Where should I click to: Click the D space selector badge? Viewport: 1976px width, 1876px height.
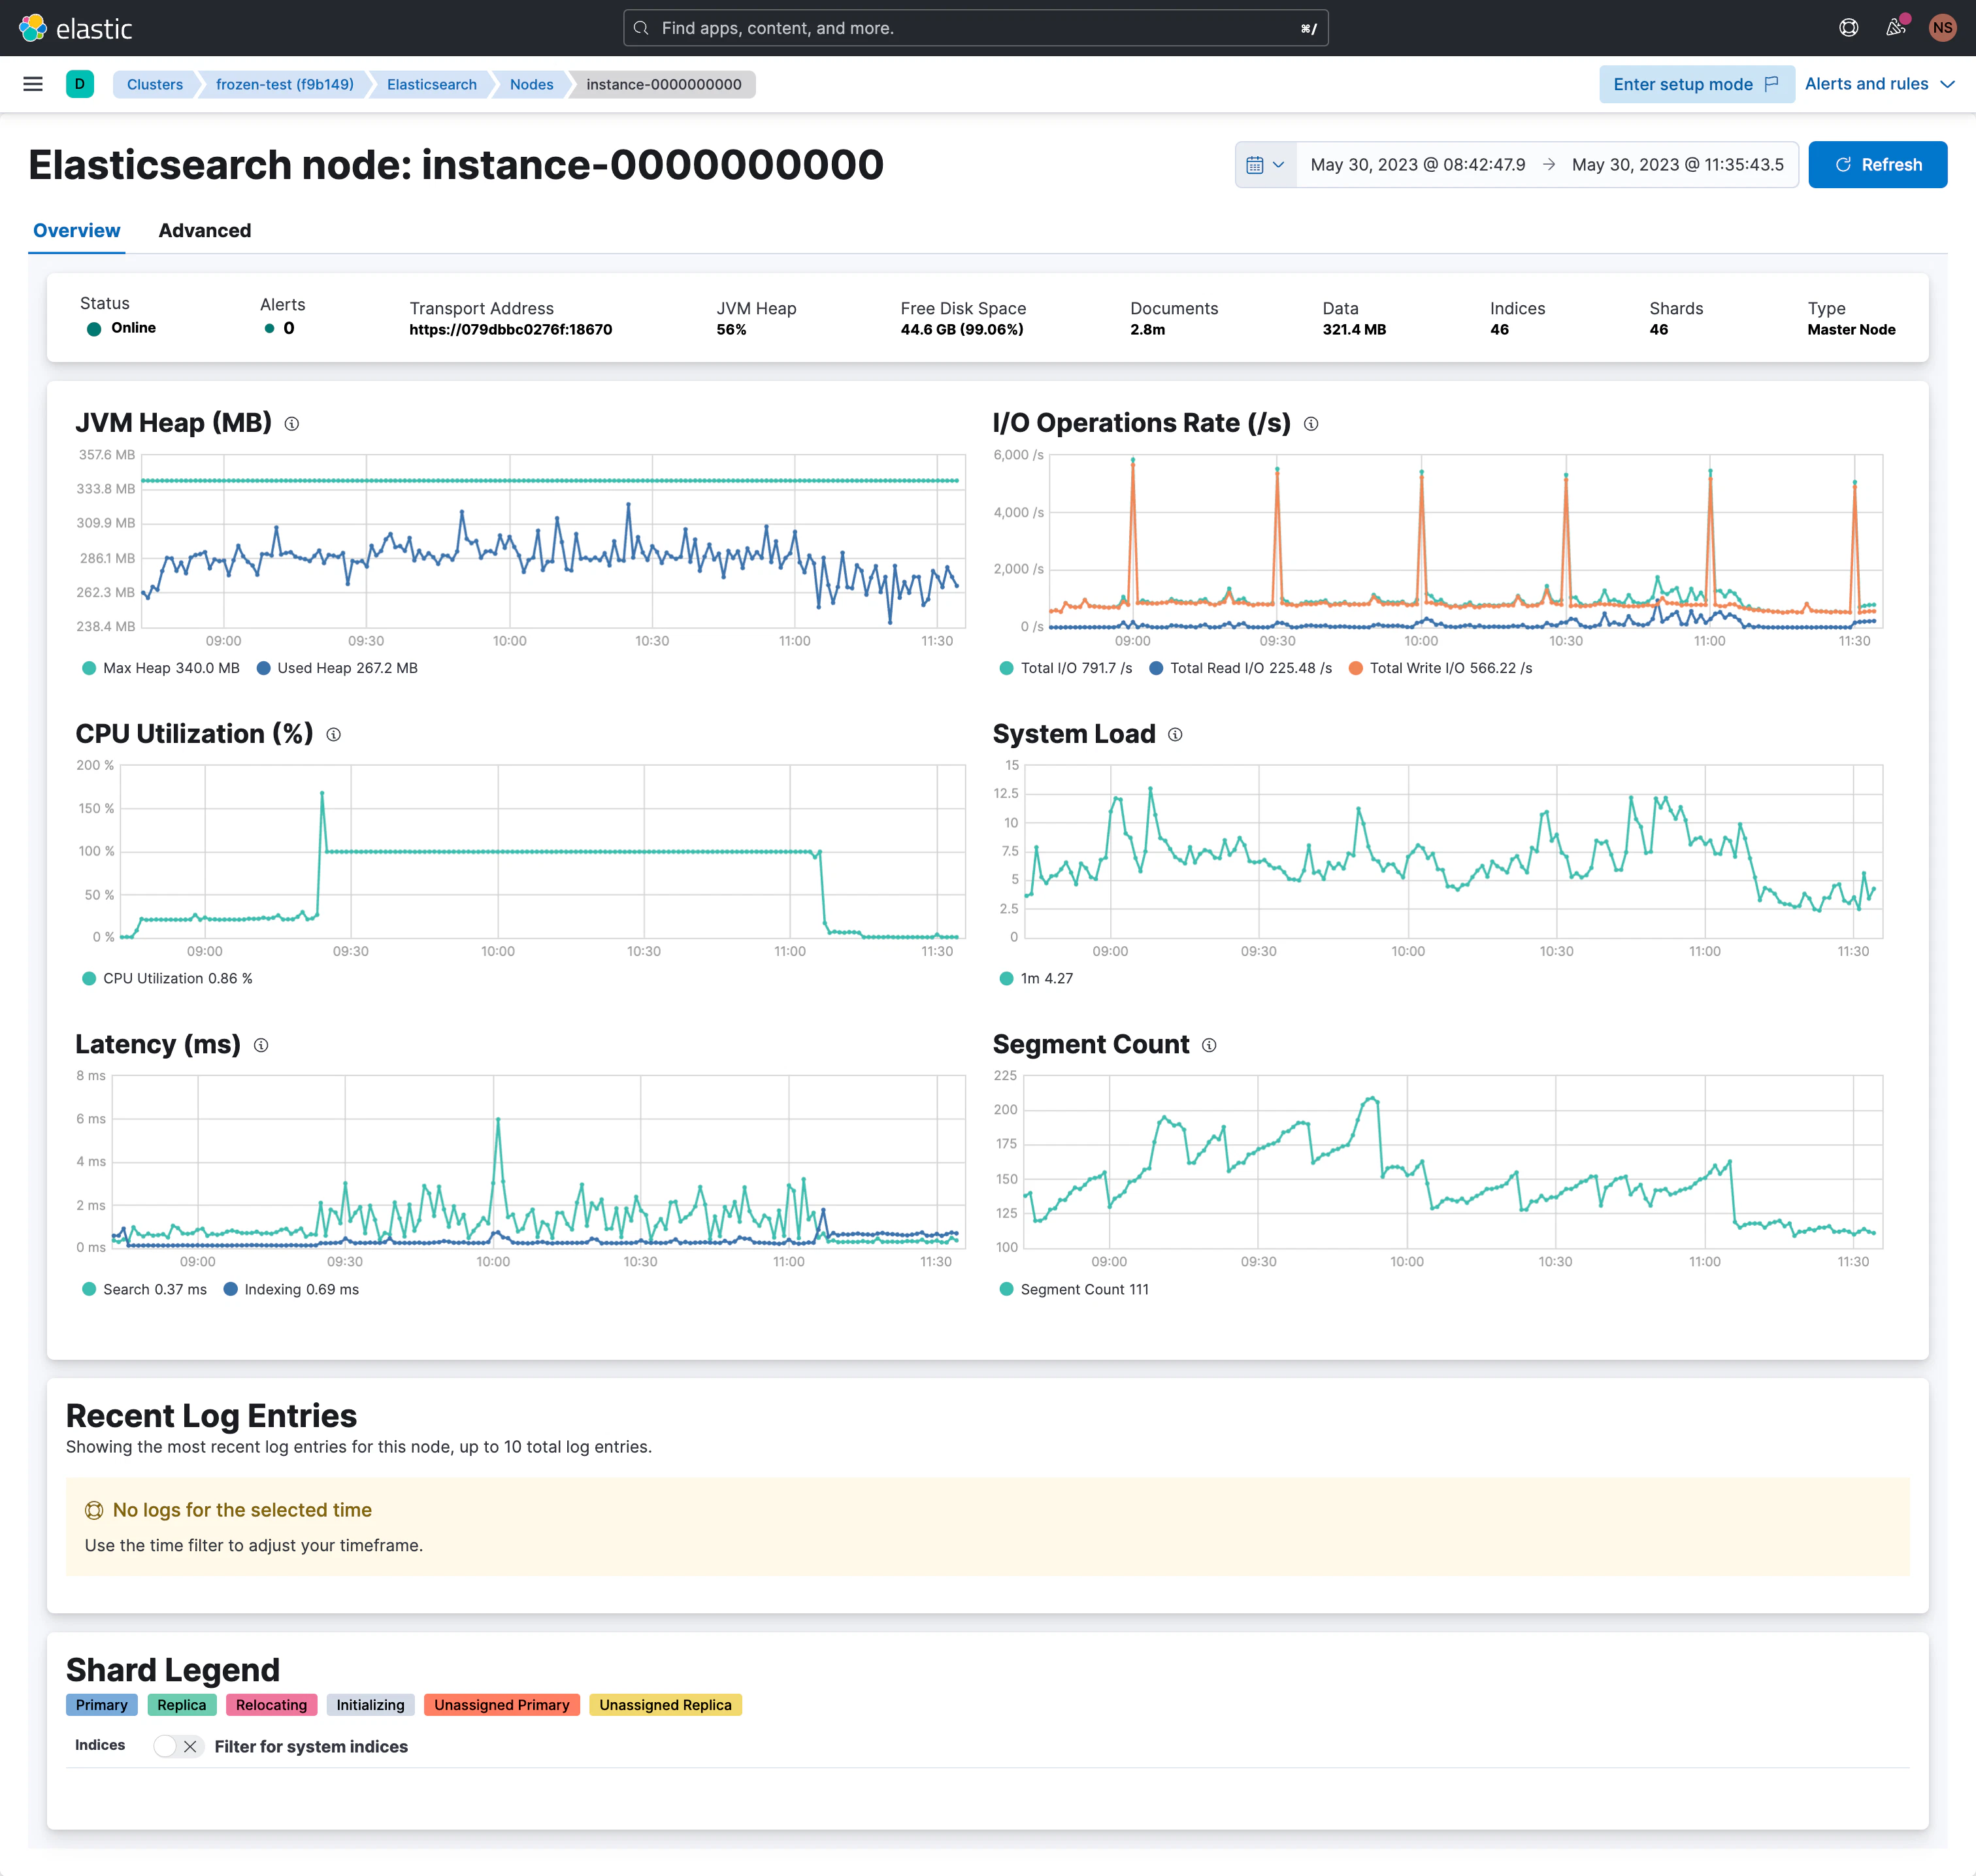pos(80,84)
